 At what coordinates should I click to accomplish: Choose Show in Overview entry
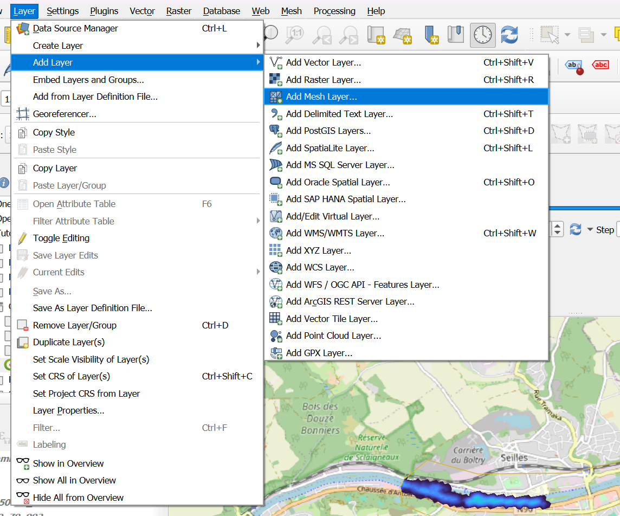137,463
